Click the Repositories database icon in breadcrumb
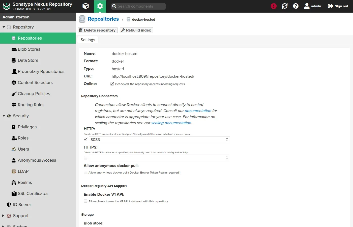This screenshot has width=353, height=227. tap(82, 19)
